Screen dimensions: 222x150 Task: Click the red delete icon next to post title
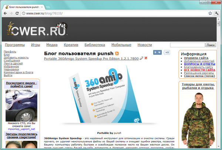click(x=146, y=58)
